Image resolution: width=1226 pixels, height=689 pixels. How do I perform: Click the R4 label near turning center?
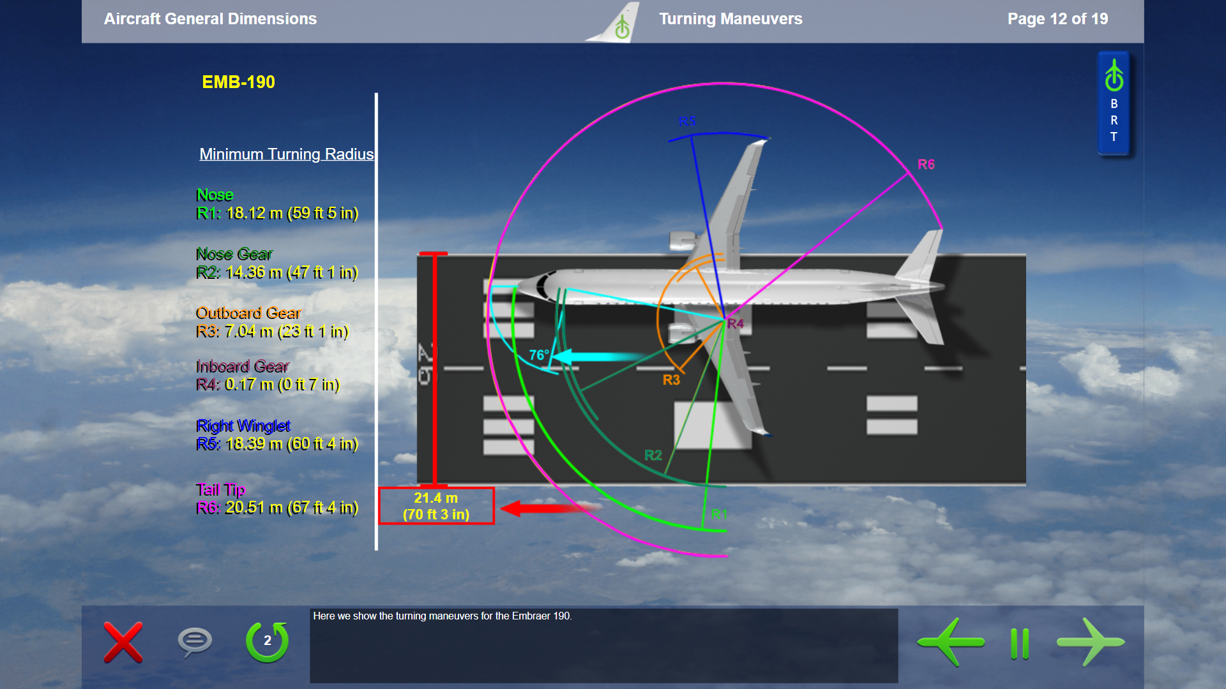point(736,324)
